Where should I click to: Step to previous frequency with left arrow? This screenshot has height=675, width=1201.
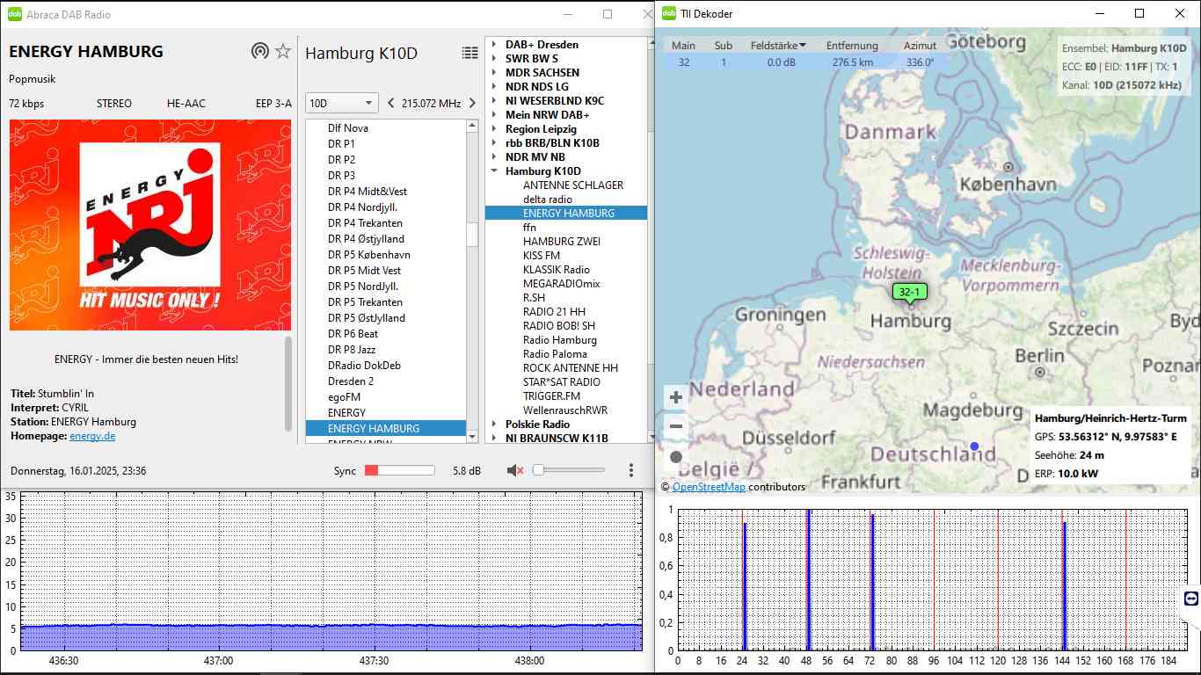tap(391, 103)
